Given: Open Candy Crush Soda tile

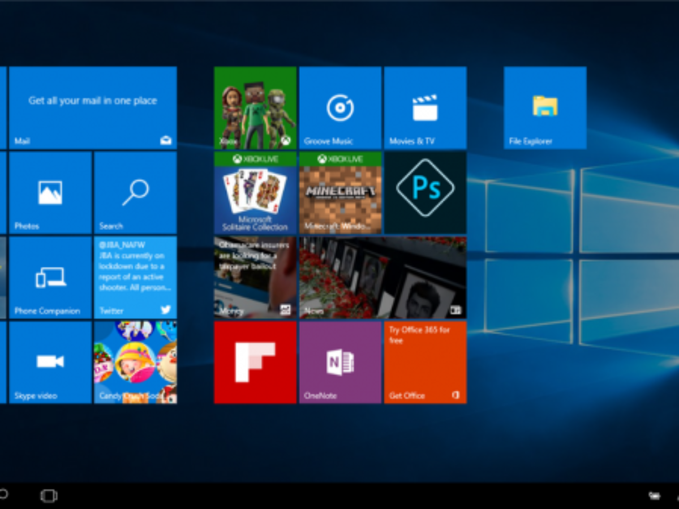Looking at the screenshot, I should [x=135, y=363].
